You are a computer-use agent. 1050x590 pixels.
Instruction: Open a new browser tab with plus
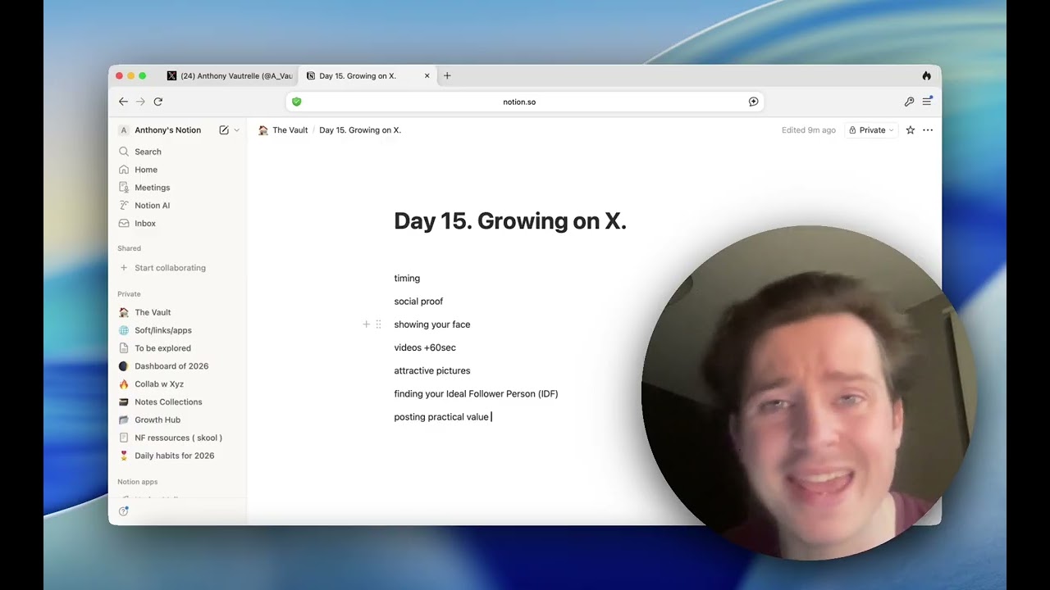pyautogui.click(x=447, y=75)
